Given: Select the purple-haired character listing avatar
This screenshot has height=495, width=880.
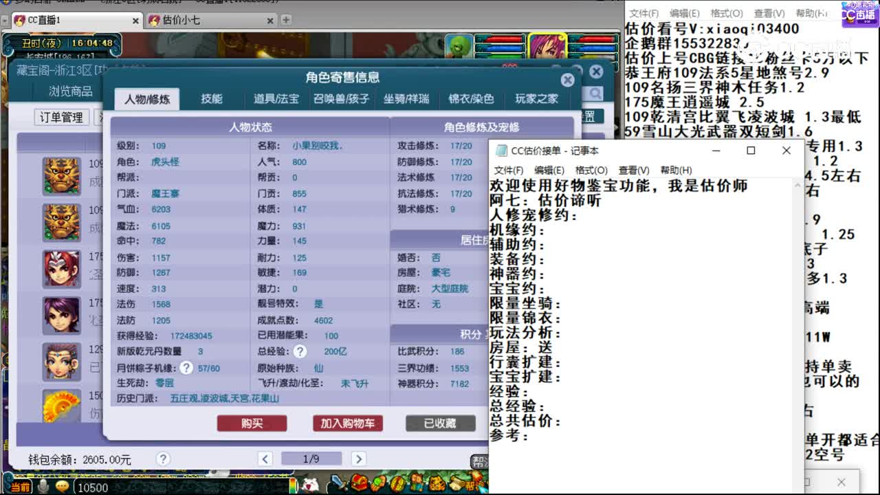Looking at the screenshot, I should (62, 315).
